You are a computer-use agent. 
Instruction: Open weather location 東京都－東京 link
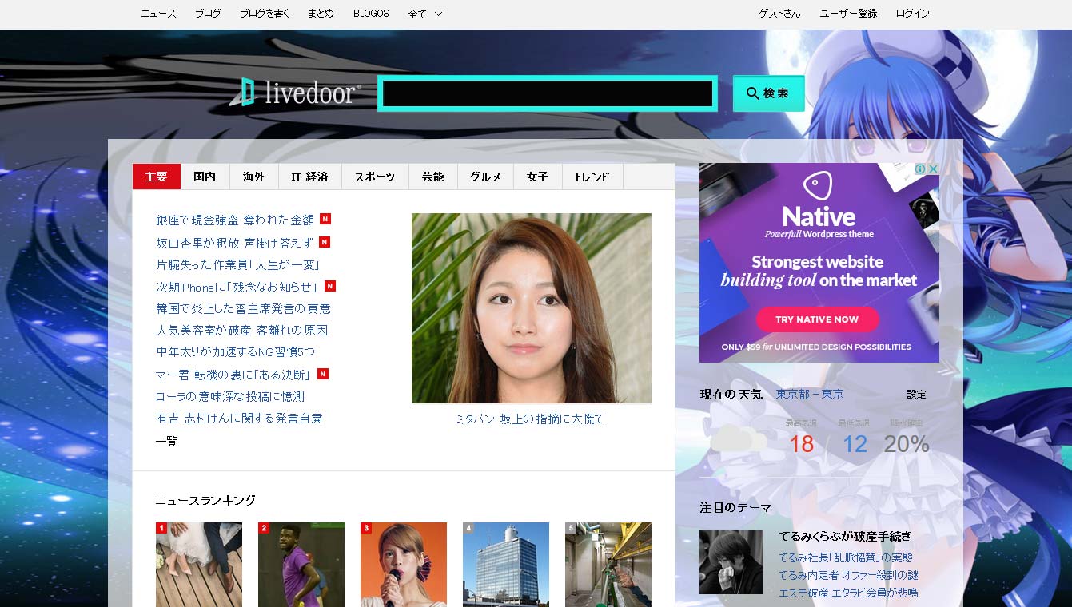tap(809, 395)
